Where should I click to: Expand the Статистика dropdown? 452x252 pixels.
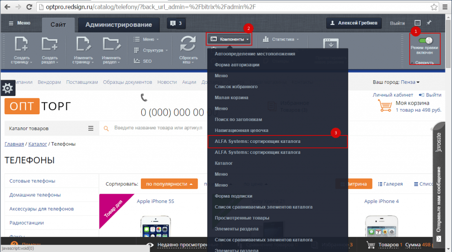[281, 39]
